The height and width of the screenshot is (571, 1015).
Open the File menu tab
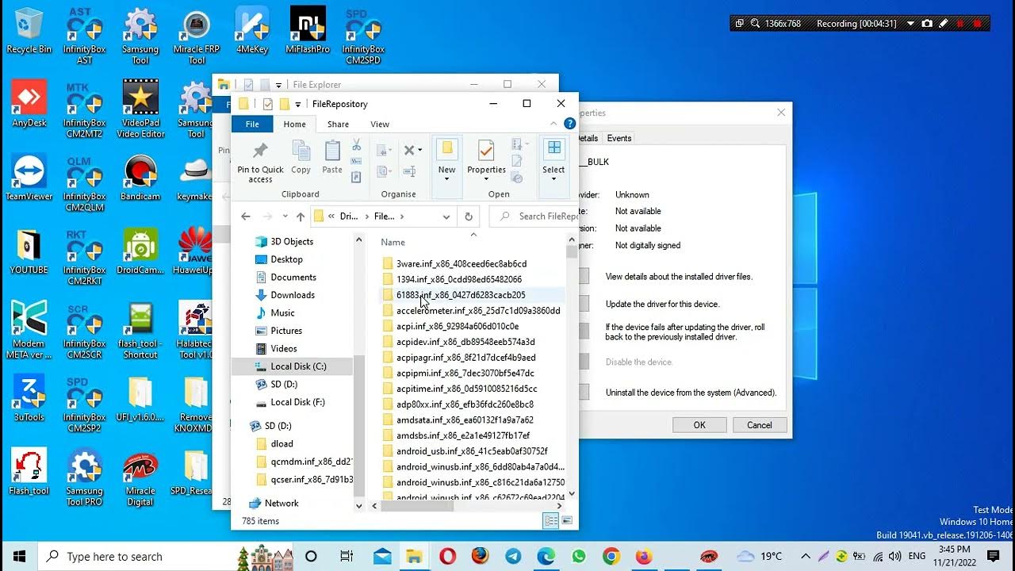252,124
